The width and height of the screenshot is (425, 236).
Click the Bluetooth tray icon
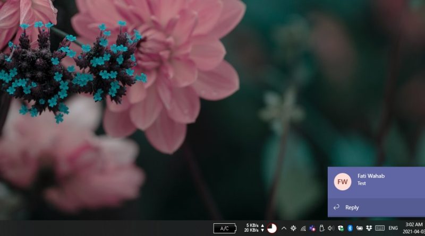point(350,228)
